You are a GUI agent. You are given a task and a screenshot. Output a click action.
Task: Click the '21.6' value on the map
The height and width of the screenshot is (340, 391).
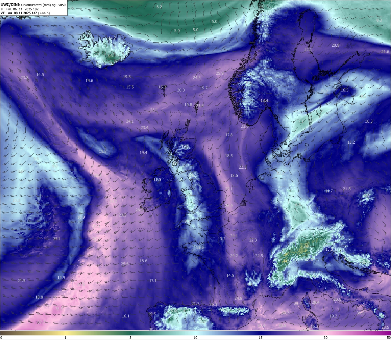tap(385, 52)
